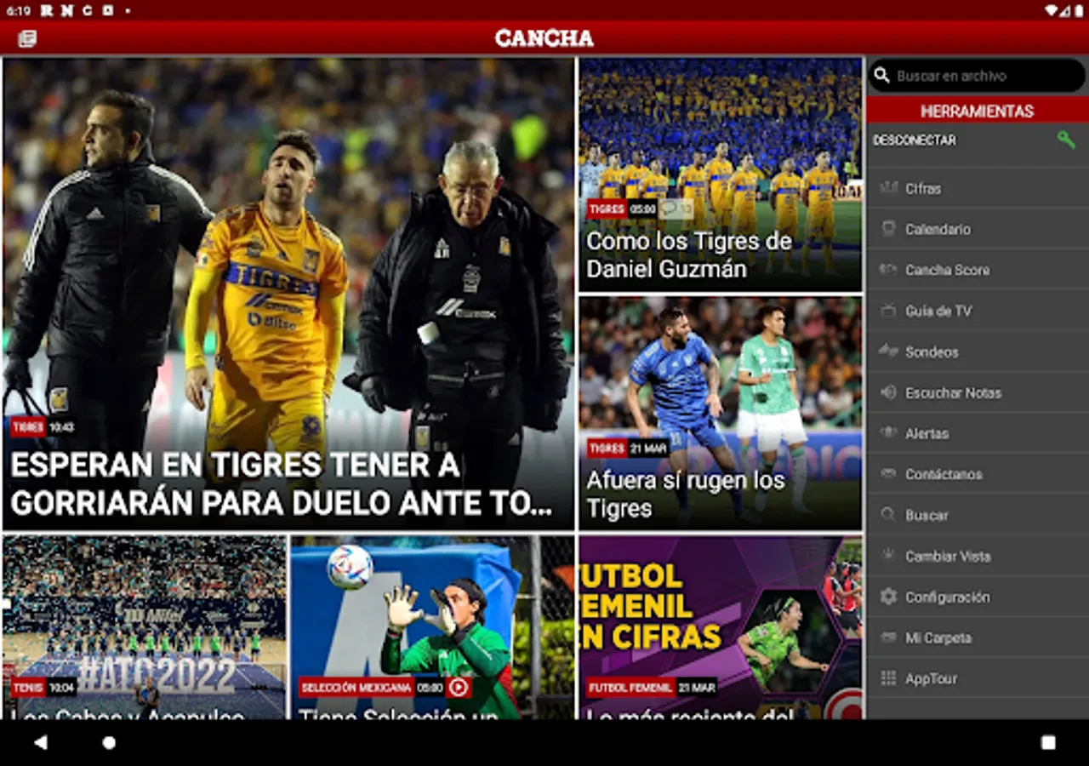Click the TIGRES tag on main headline
The width and height of the screenshot is (1089, 766).
(x=28, y=427)
